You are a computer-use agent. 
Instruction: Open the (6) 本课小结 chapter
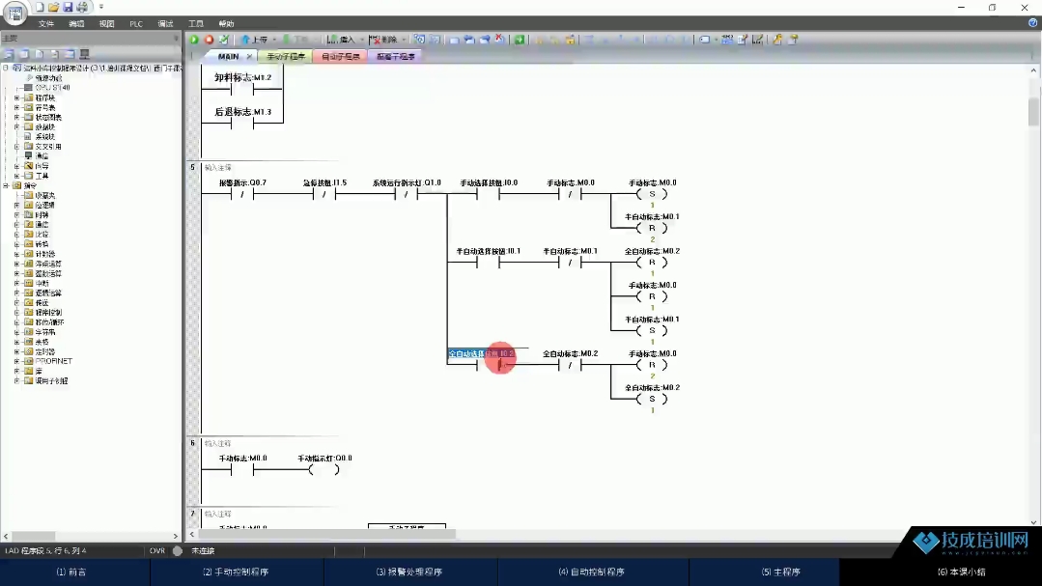(x=961, y=572)
